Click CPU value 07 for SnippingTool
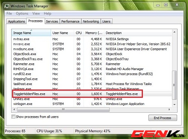The height and width of the screenshot is (139, 188). [x=79, y=79]
